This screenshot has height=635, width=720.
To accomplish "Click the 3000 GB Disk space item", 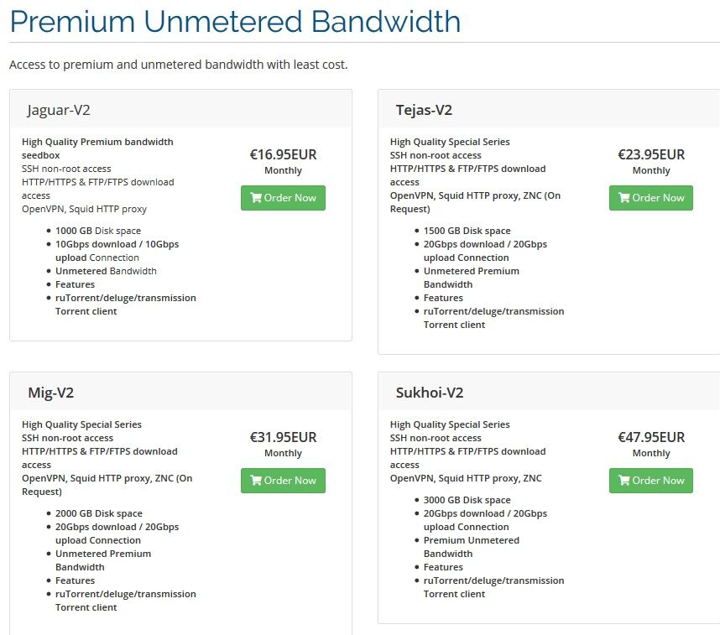I will tap(467, 500).
